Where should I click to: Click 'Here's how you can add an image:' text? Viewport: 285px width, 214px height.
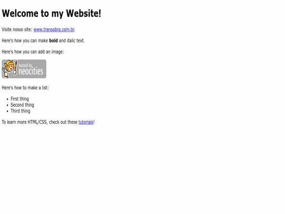(33, 52)
